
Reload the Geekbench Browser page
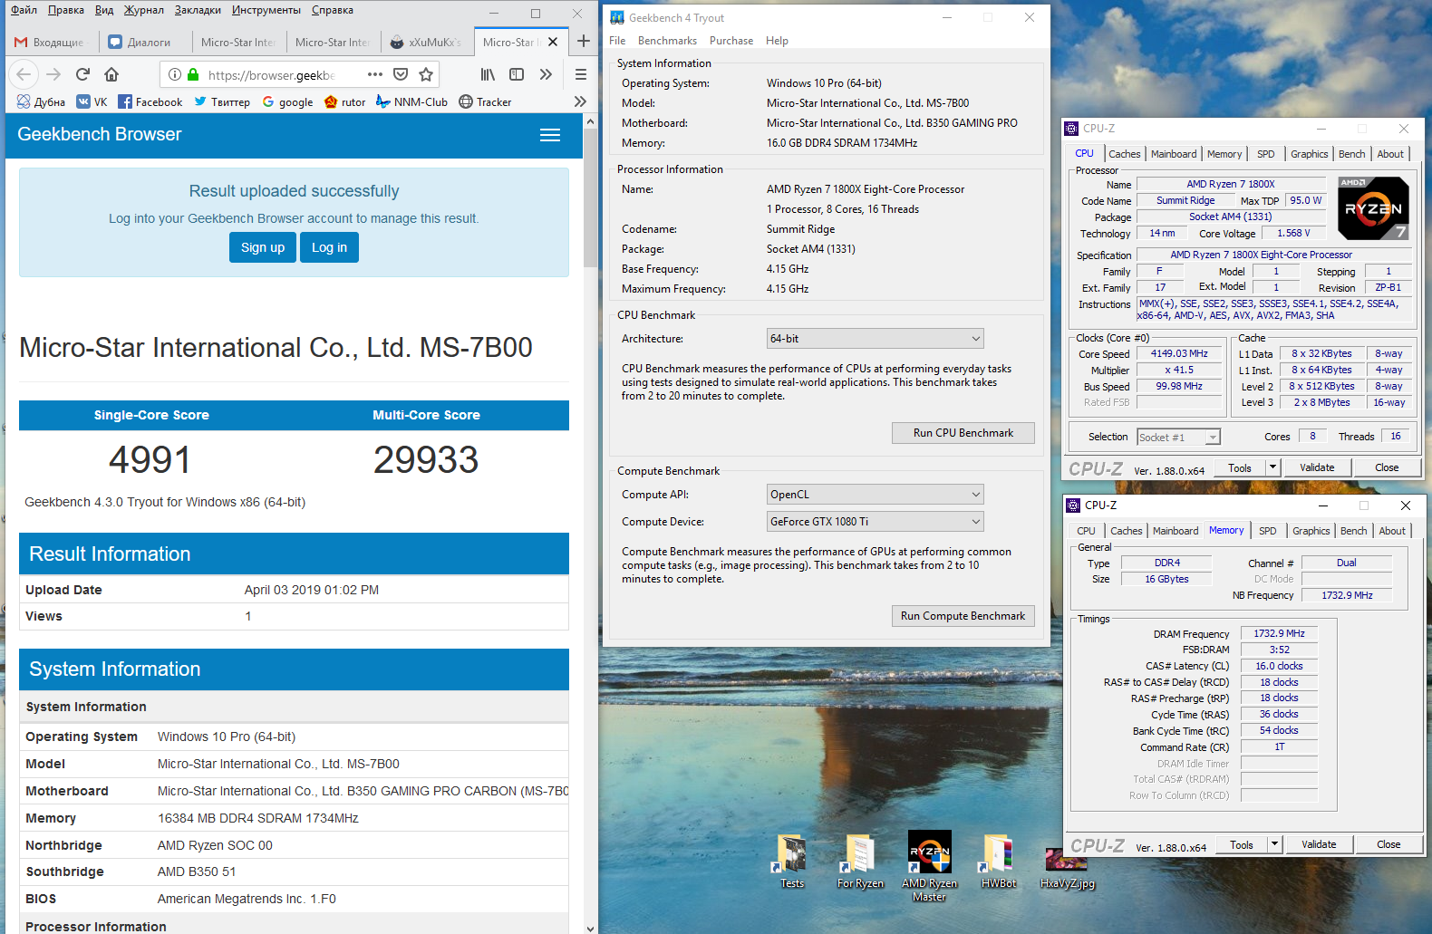[82, 74]
